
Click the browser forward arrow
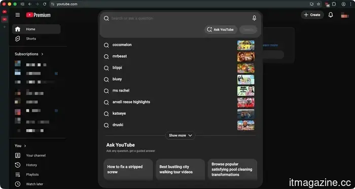pyautogui.click(x=37, y=4)
